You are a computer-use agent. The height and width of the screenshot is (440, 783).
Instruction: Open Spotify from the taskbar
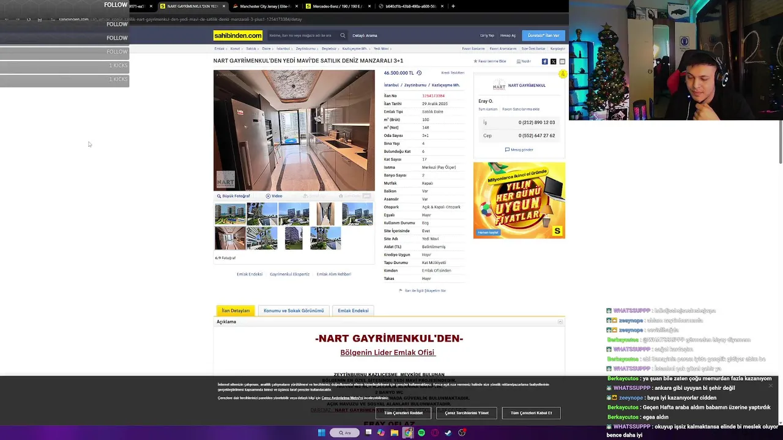coord(421,433)
